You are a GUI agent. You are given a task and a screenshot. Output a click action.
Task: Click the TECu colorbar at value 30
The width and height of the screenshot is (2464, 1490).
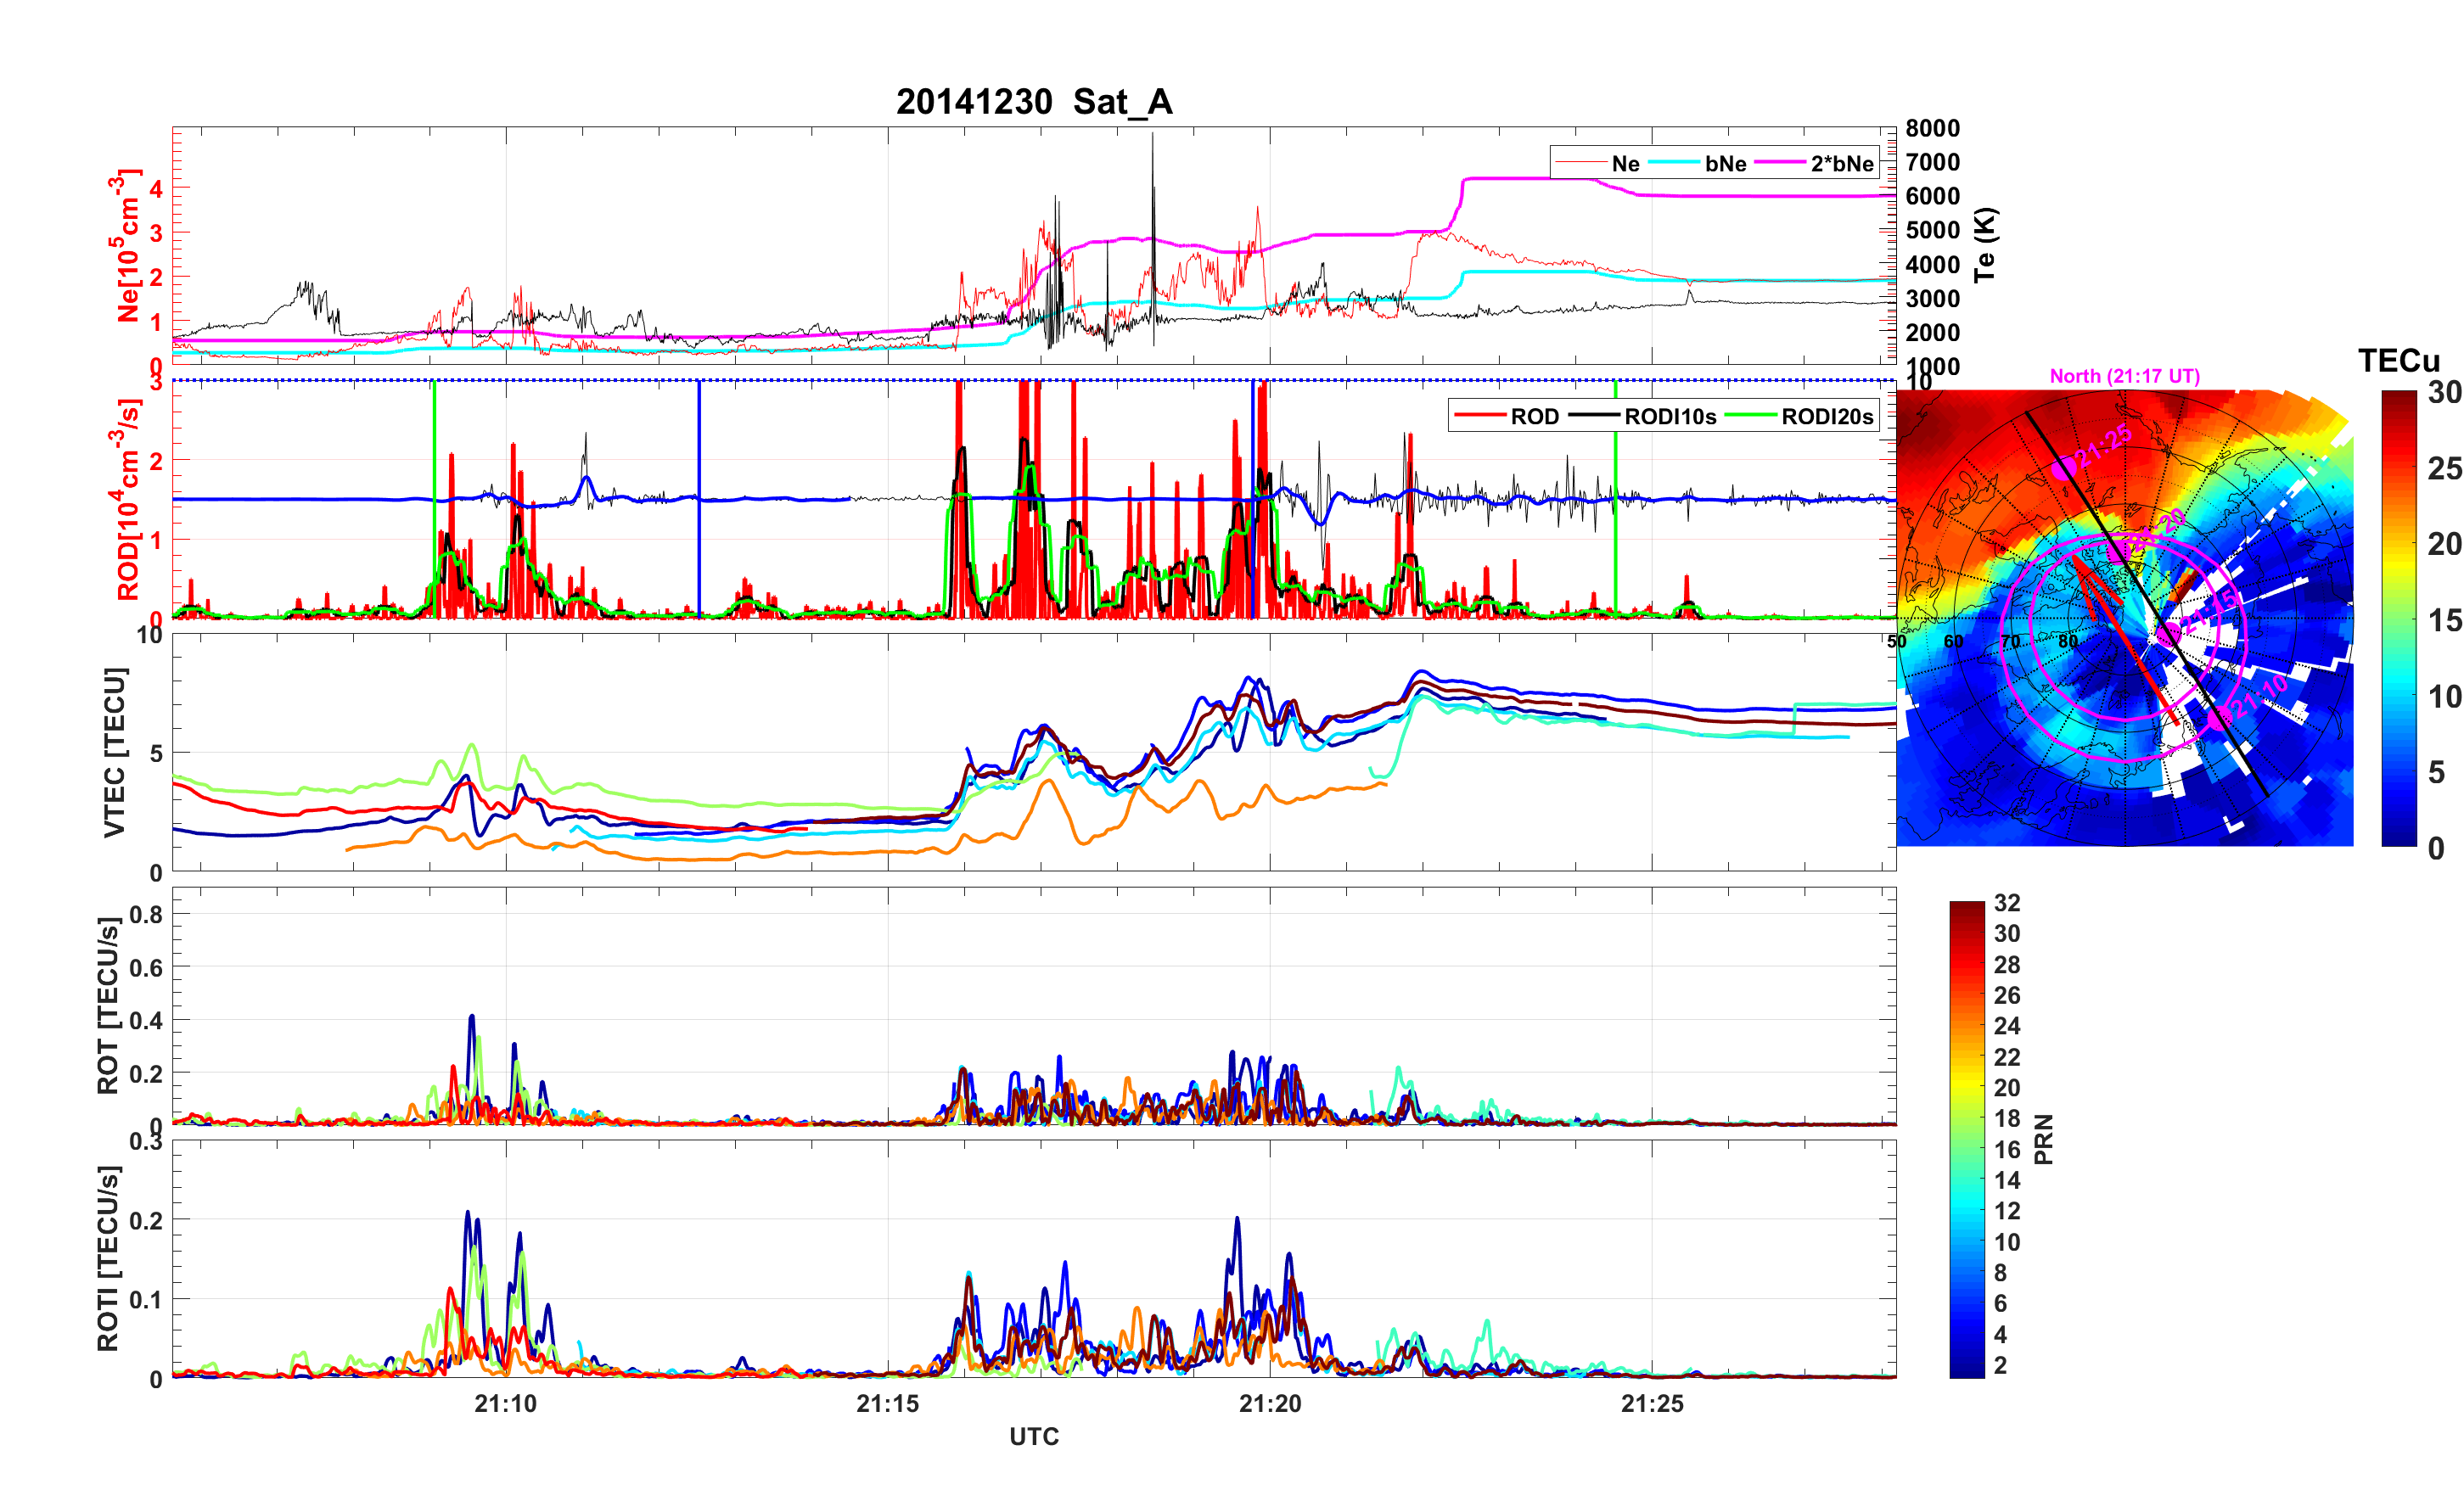[2398, 394]
